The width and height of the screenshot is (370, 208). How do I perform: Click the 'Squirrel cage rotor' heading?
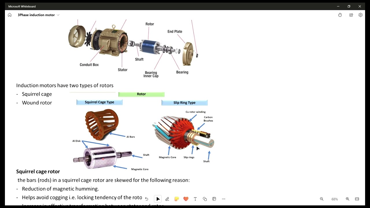pos(38,172)
